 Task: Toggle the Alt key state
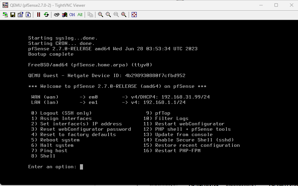pyautogui.click(x=80, y=15)
